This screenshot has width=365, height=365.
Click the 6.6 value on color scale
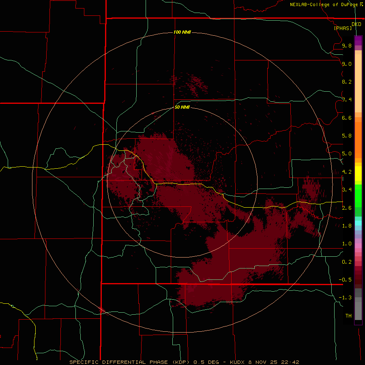pos(347,118)
